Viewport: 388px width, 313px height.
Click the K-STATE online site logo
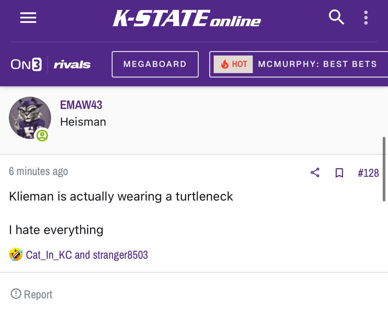coord(187,18)
